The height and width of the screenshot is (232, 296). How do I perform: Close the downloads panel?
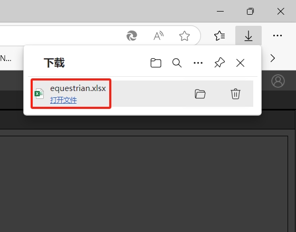(240, 63)
